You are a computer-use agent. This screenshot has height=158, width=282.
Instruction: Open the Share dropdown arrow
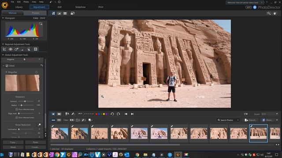tap(277, 120)
